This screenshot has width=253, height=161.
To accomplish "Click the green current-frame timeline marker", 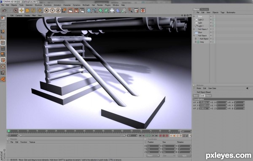I will point(9,131).
